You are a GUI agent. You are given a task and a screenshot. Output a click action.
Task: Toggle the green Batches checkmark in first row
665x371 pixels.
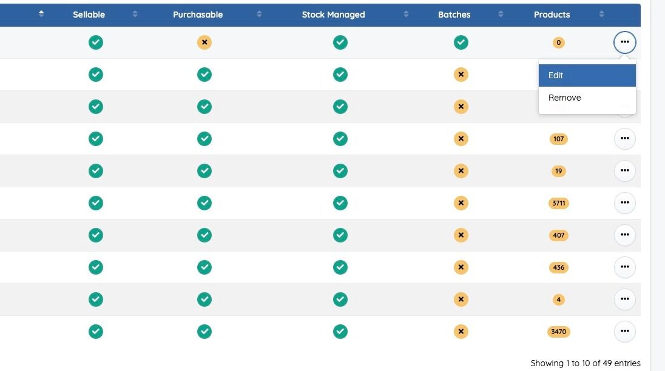(x=461, y=42)
